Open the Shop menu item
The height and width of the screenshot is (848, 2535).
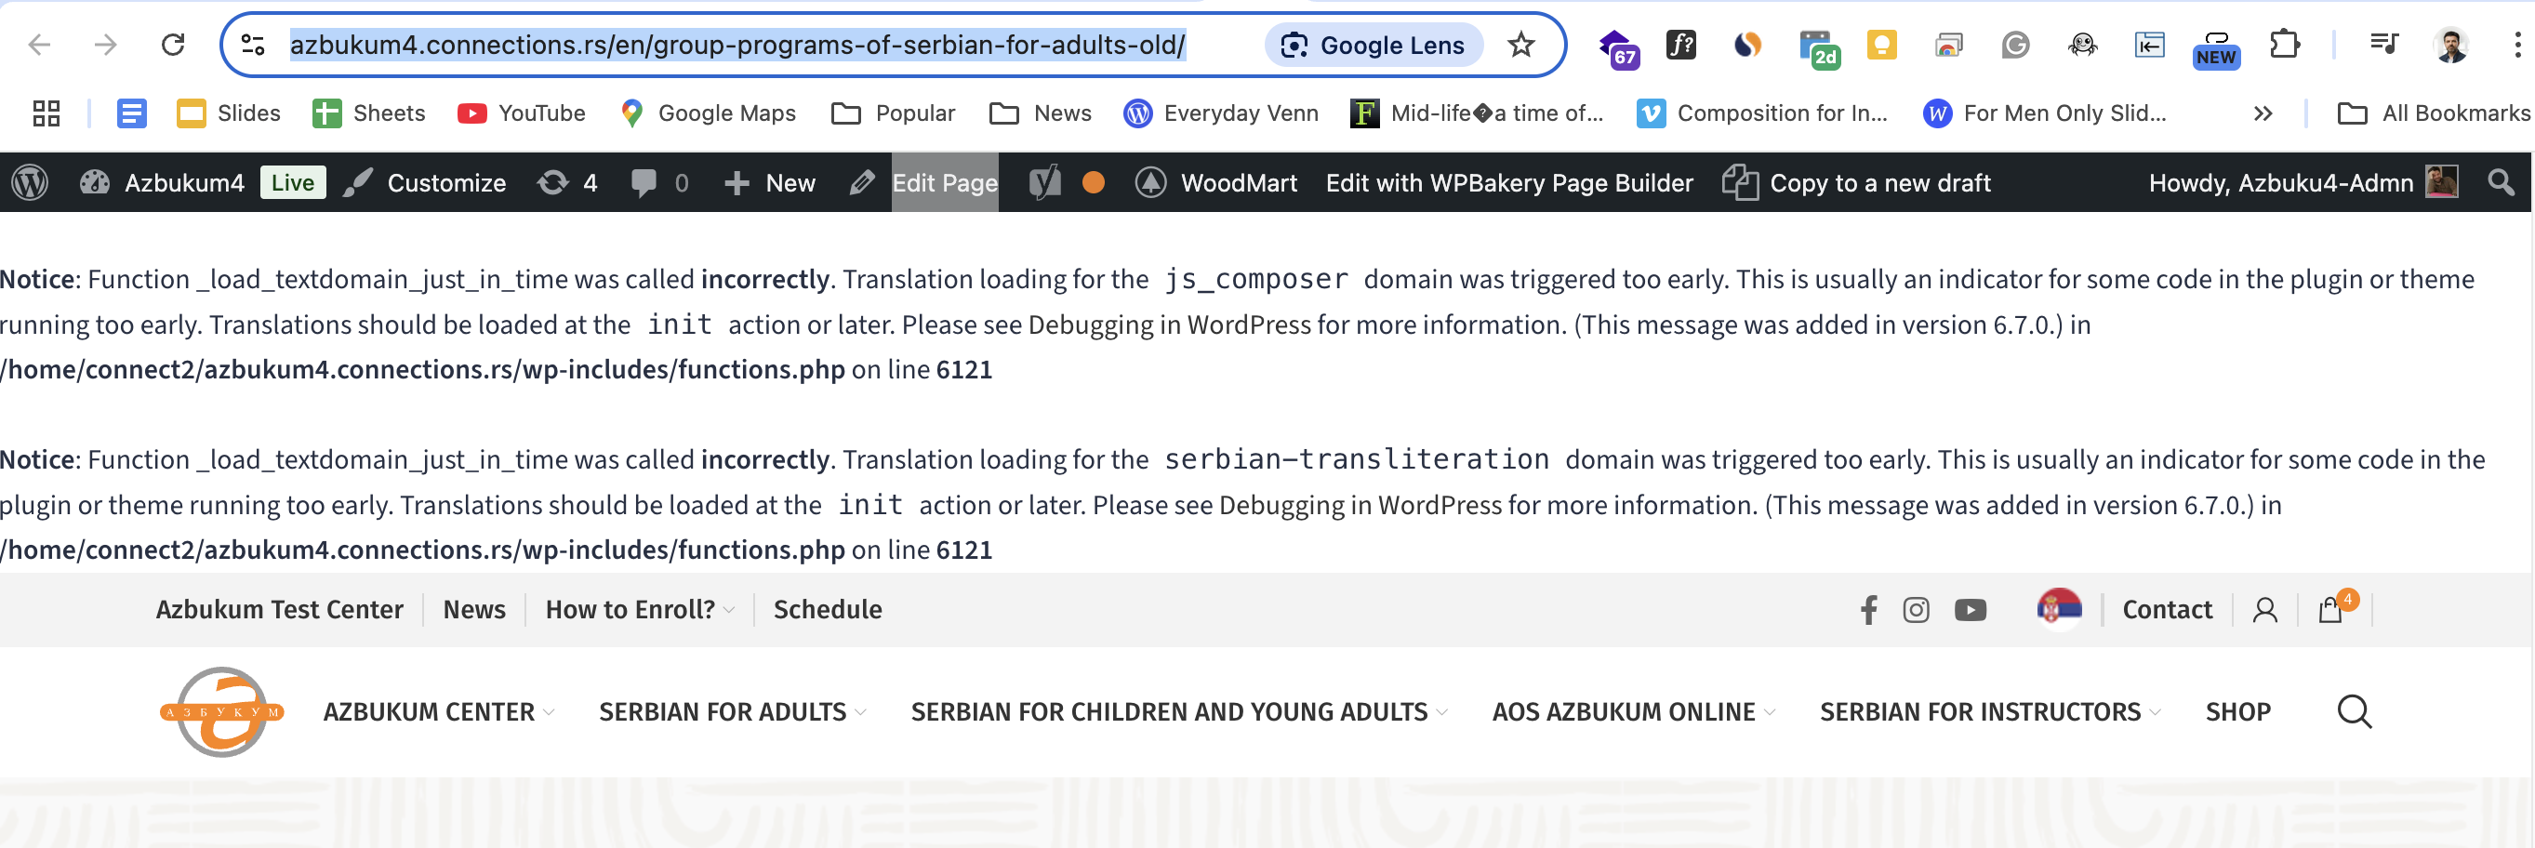(x=2237, y=711)
